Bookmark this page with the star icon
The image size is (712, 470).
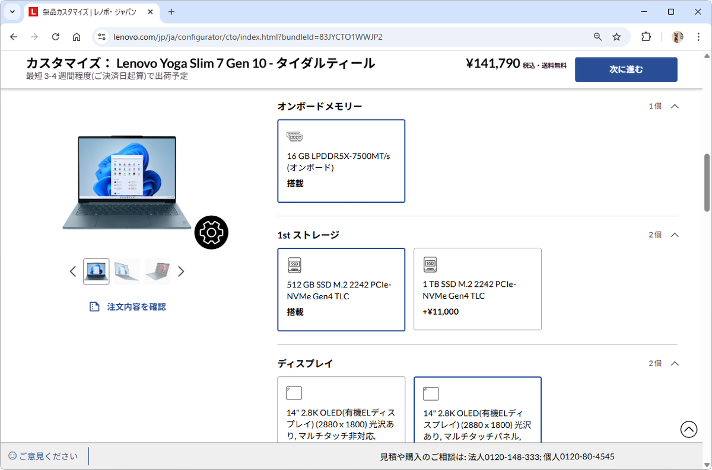616,37
